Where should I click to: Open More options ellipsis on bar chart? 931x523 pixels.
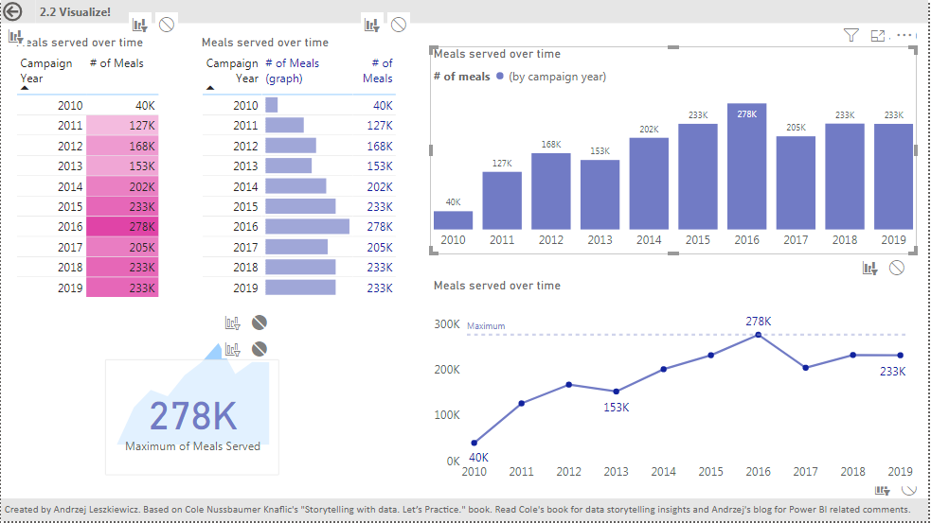pos(904,36)
